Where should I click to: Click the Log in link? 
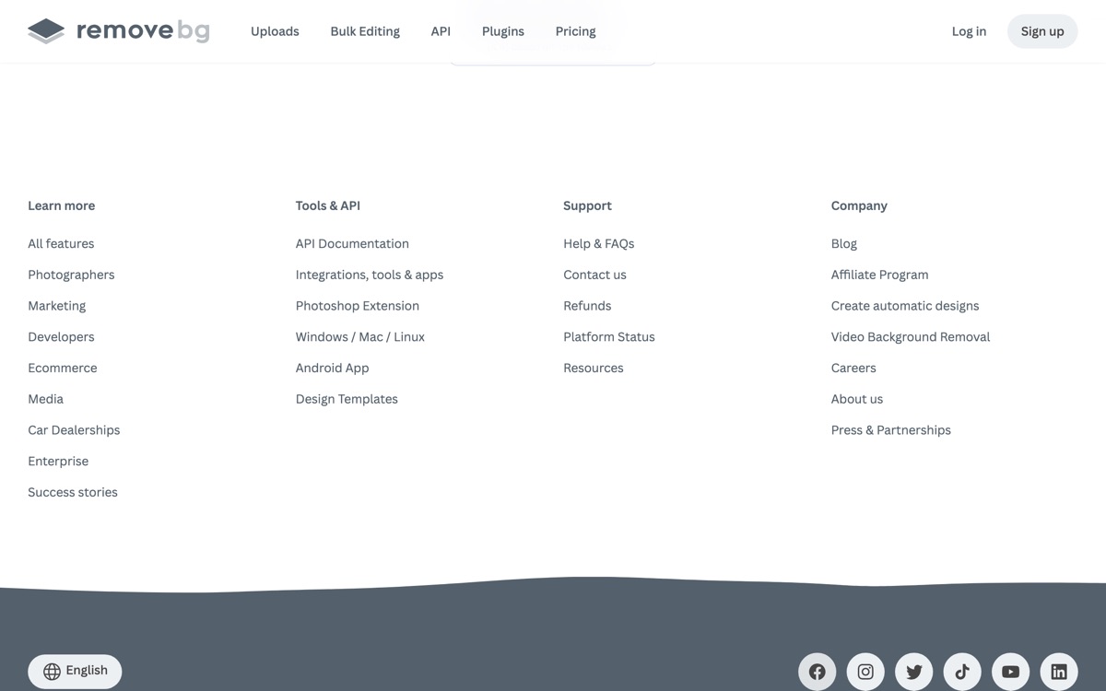969,31
